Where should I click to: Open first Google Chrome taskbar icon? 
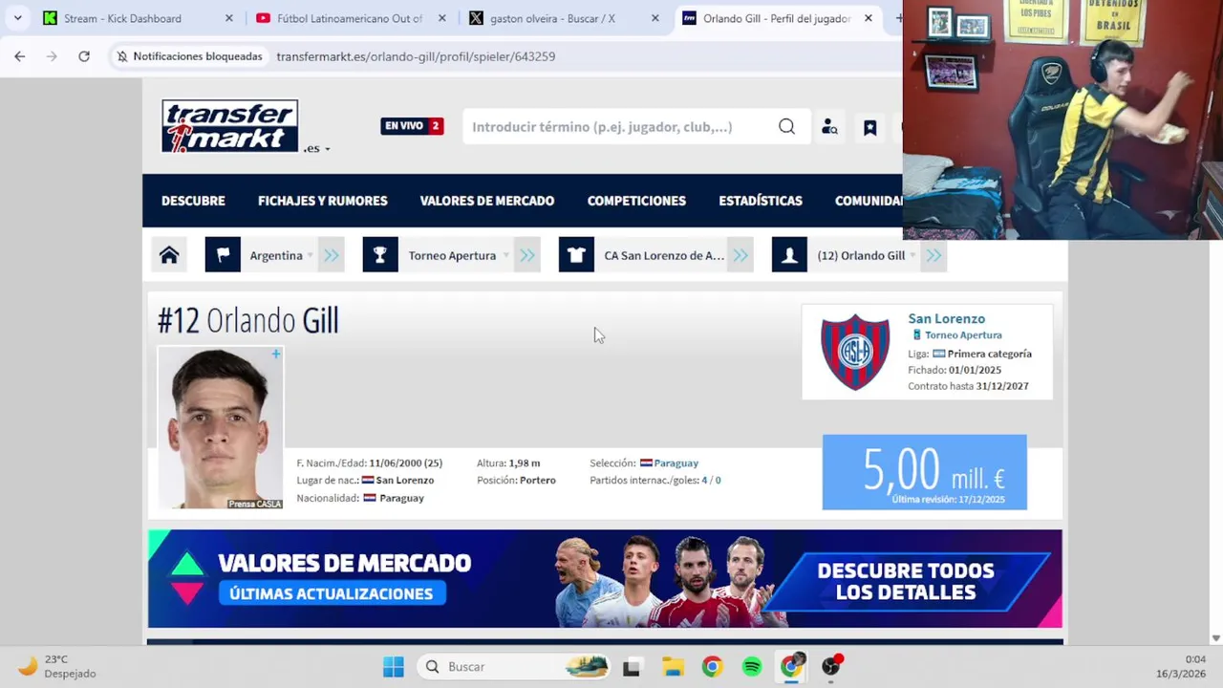click(x=712, y=667)
